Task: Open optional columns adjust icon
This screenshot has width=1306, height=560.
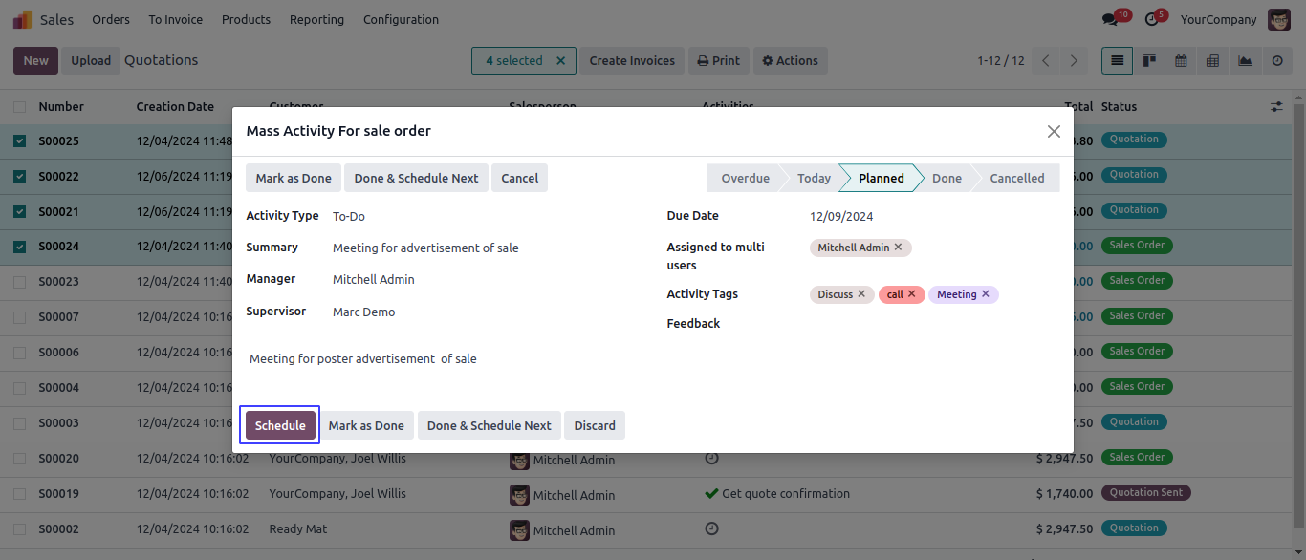Action: click(1276, 107)
